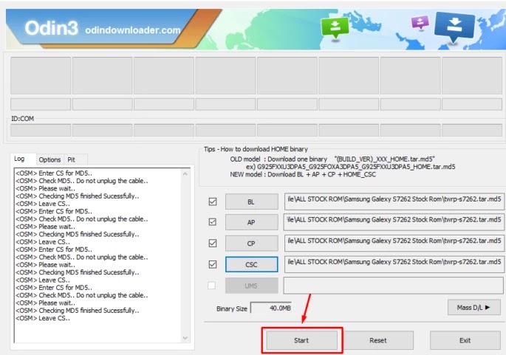Click the green download icon in banner
The width and height of the screenshot is (506, 355).
335,27
